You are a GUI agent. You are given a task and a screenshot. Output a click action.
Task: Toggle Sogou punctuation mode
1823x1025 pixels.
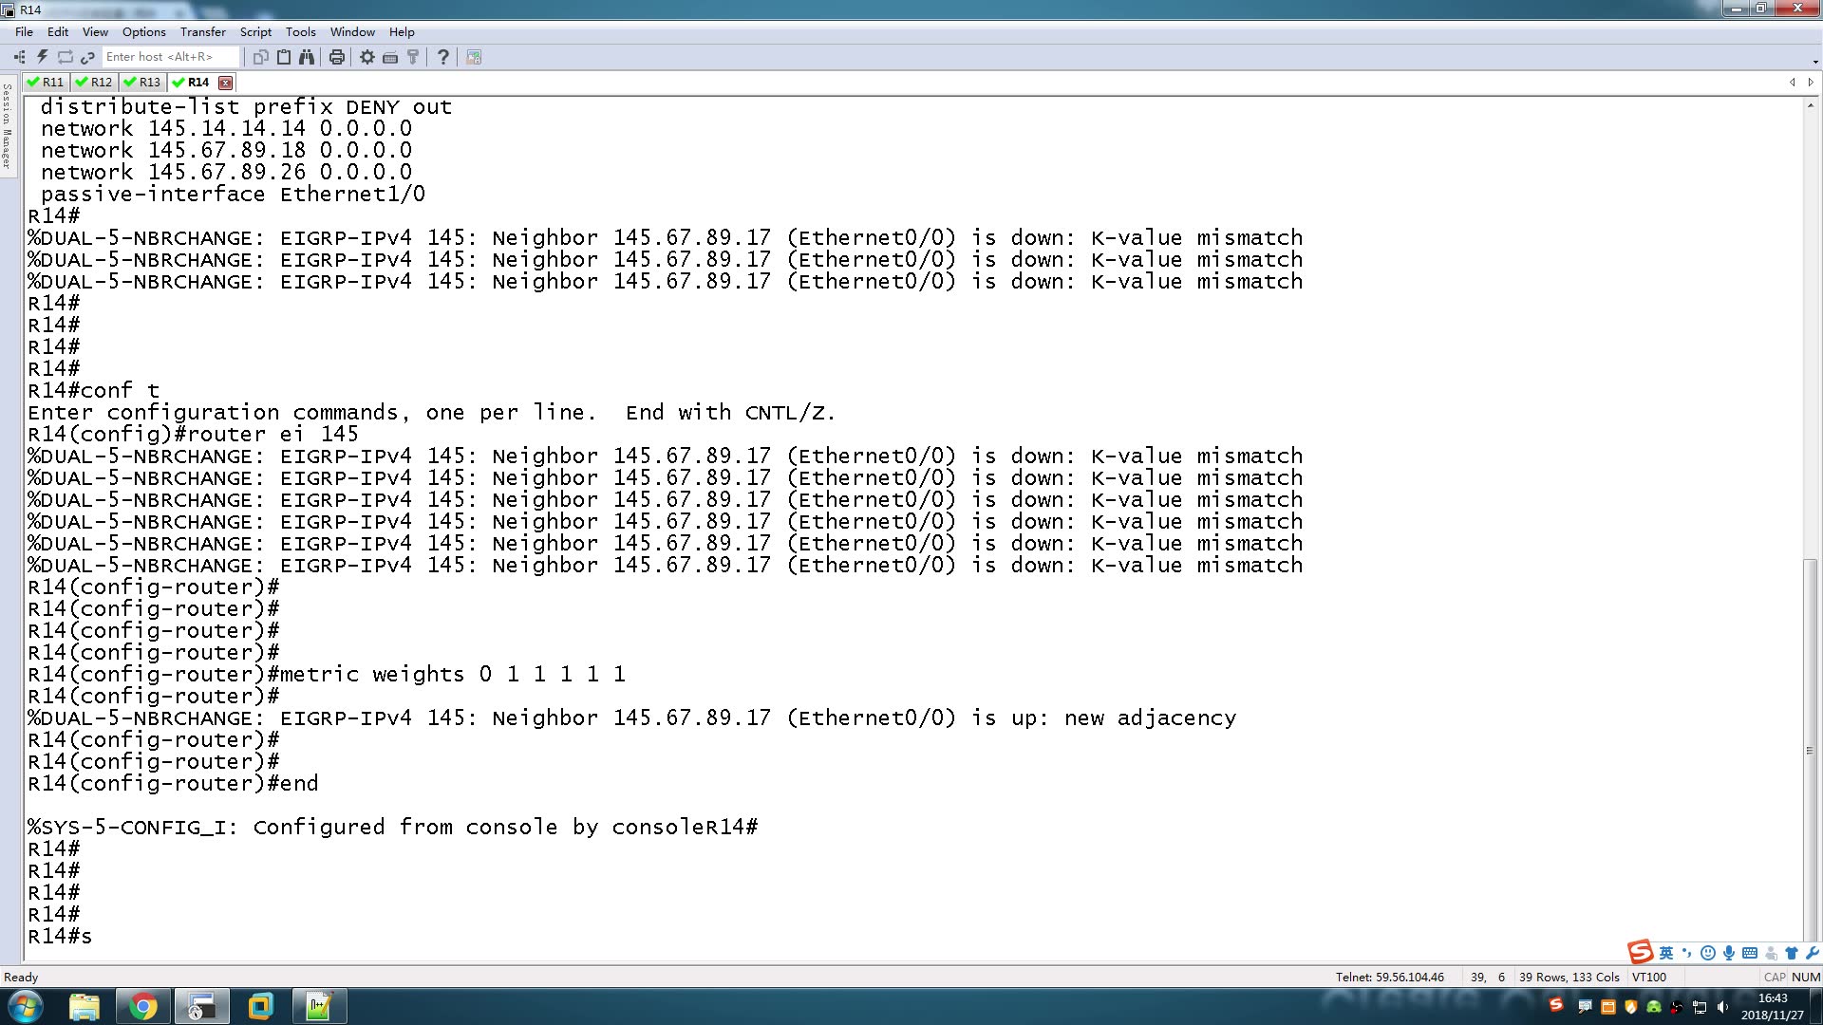pyautogui.click(x=1687, y=953)
